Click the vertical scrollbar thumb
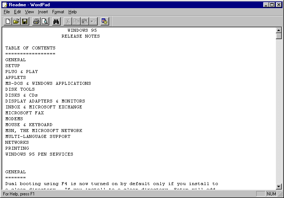Screen dimensions: 284x198 tap(279, 36)
